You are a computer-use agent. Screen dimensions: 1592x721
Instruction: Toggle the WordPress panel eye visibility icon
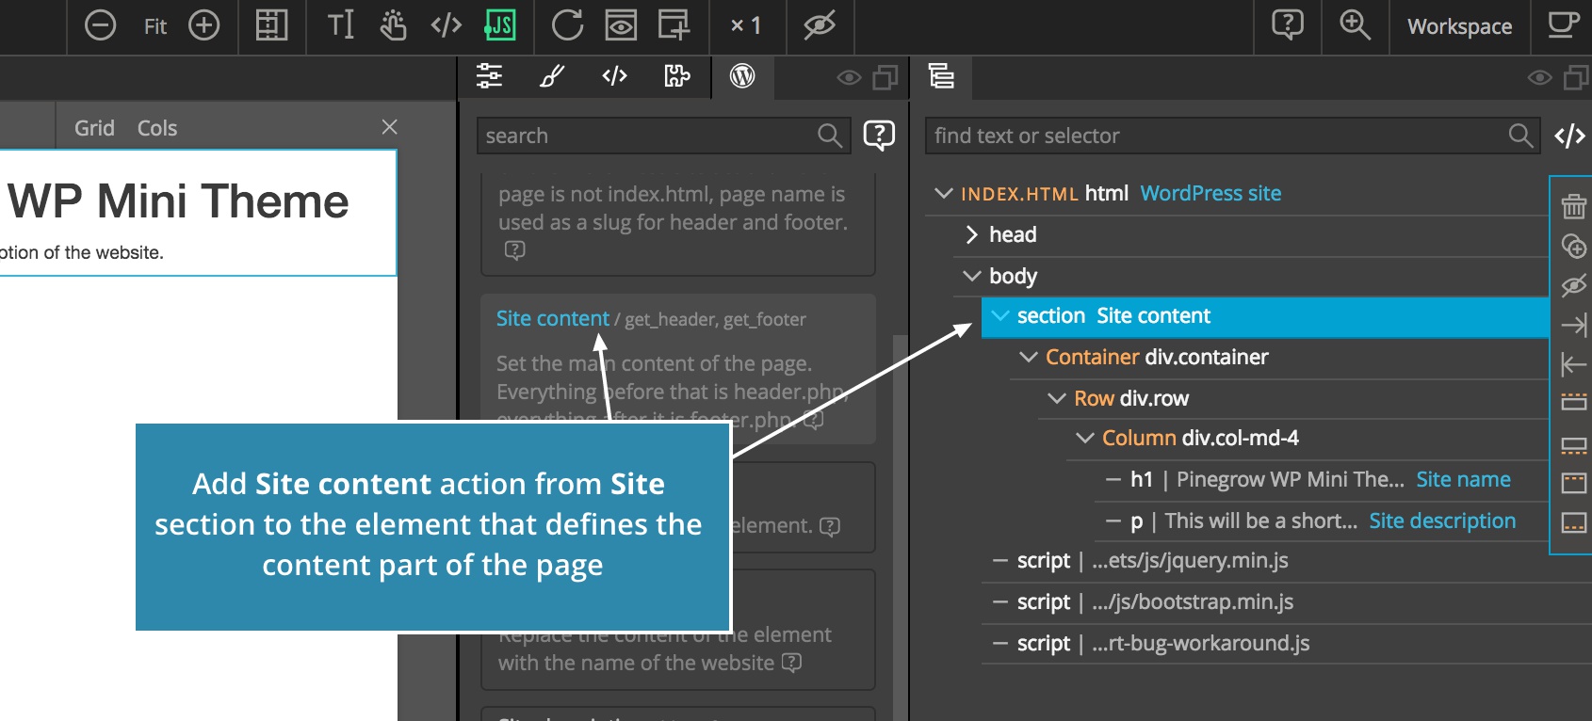tap(849, 77)
